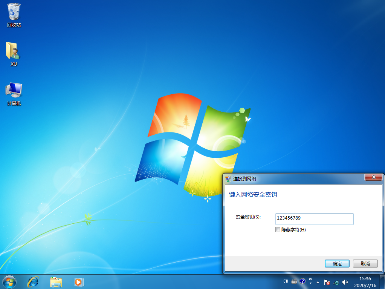
Task: Click the Show Desktop button strip
Action: [382, 282]
